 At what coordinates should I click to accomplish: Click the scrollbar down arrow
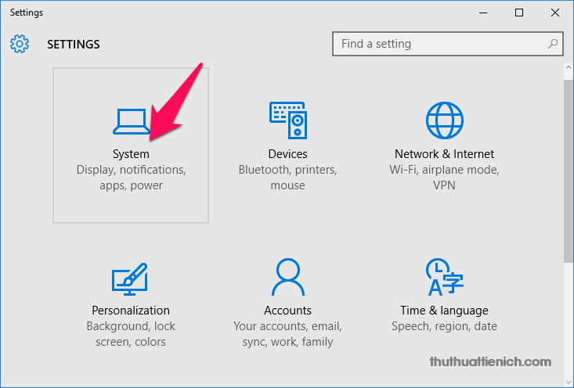(x=569, y=383)
